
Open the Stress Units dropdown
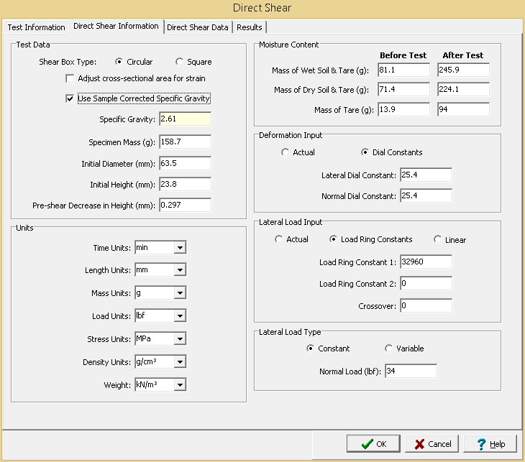pos(180,339)
